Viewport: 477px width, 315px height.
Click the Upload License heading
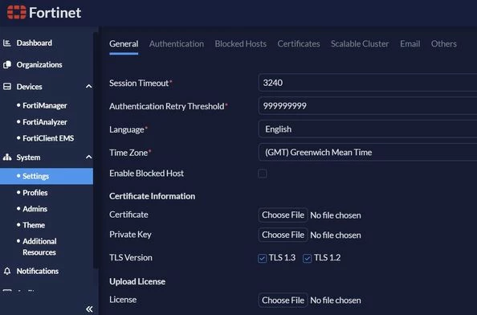(137, 281)
